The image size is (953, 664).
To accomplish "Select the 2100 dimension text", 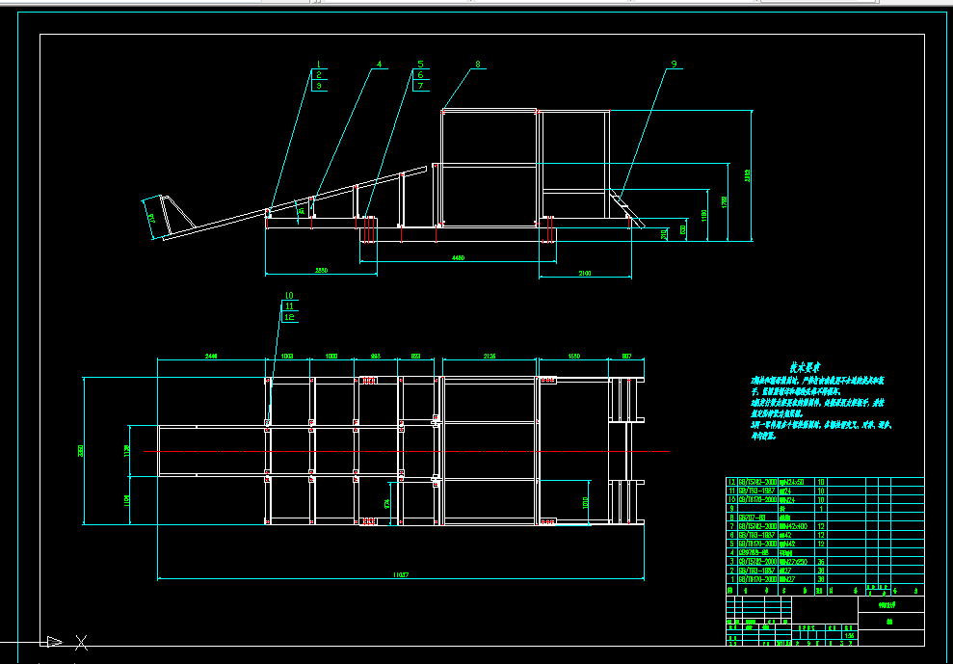I will click(585, 274).
